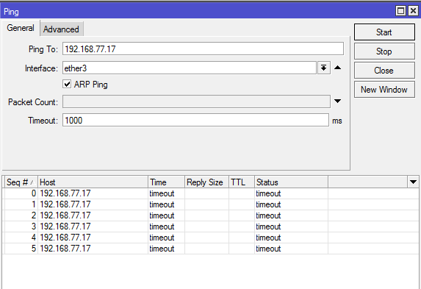
Task: Click Status timeout in Seq 0 row
Action: pos(268,193)
